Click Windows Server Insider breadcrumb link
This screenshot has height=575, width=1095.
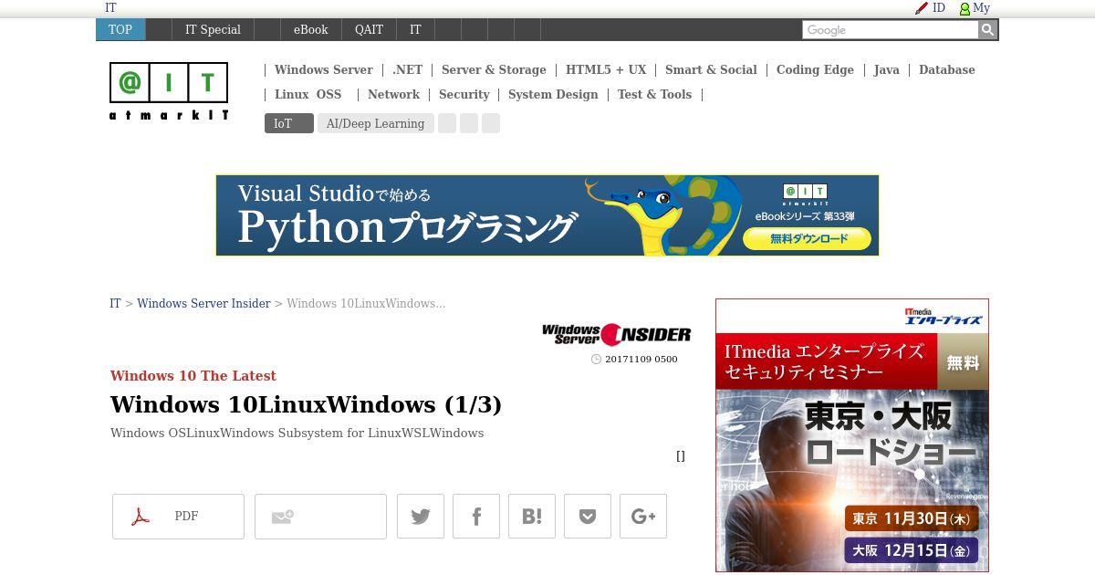point(203,303)
